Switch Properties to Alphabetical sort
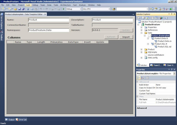Viewport: 177px width, 125px height. [x=142, y=78]
